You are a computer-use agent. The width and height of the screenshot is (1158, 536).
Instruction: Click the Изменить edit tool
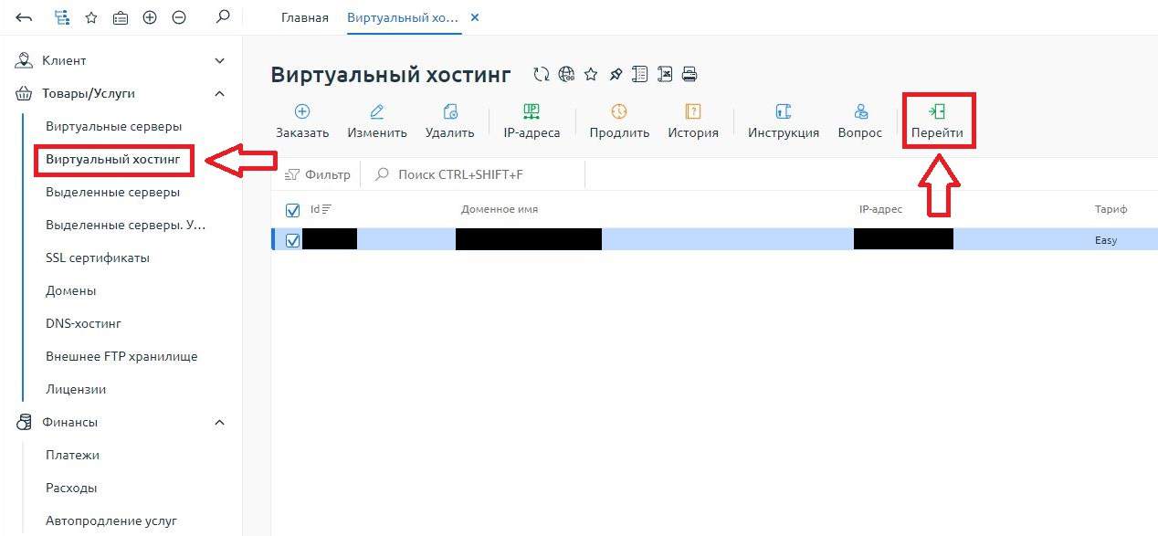coord(377,121)
